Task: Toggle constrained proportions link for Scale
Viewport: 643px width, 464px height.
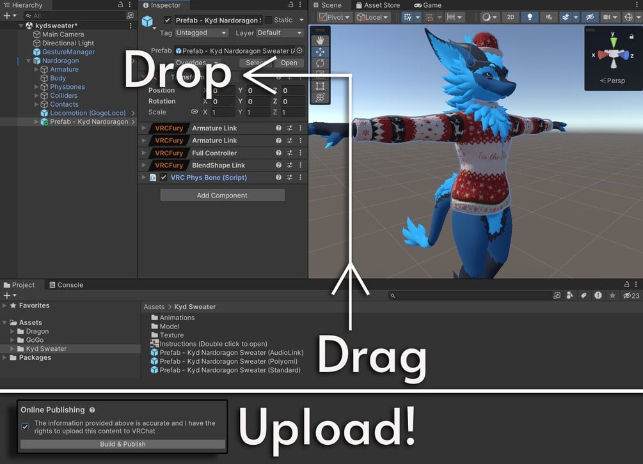Action: pos(194,112)
